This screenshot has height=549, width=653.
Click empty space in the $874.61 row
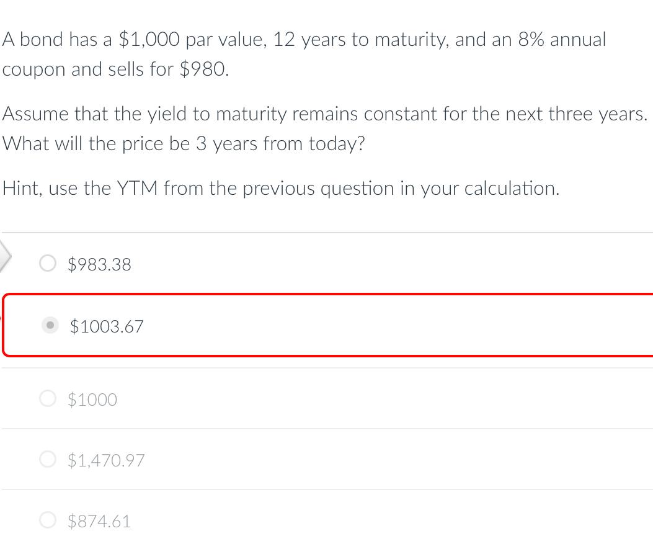click(375, 520)
